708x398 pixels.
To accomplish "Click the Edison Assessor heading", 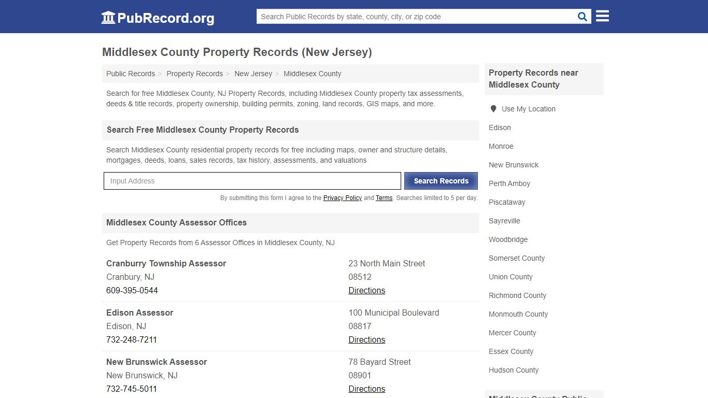I will pos(140,312).
